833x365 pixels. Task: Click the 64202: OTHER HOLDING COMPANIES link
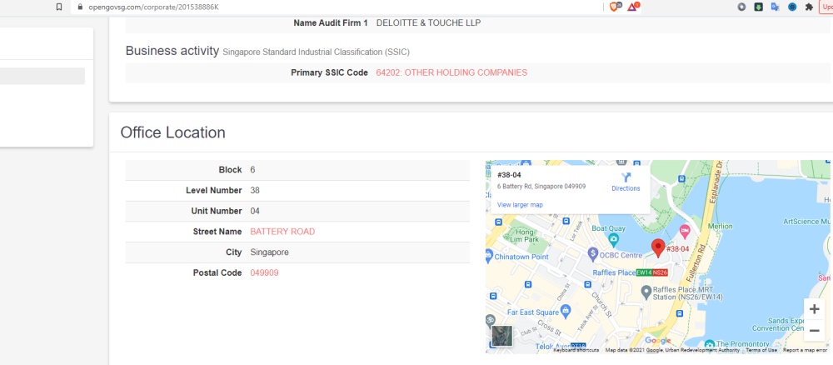coord(451,72)
